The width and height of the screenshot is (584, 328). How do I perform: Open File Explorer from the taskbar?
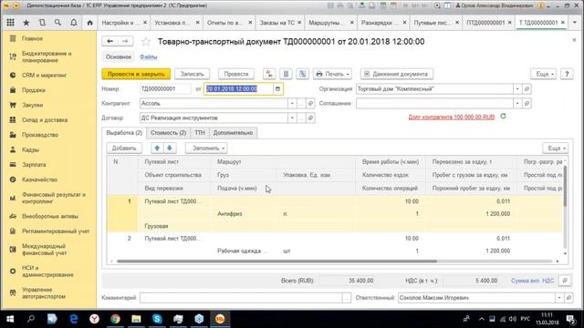tap(136, 319)
